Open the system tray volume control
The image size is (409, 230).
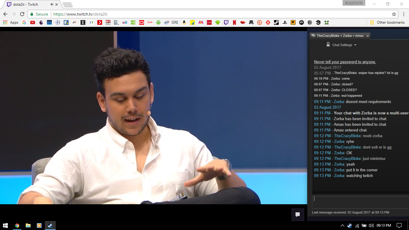coord(371,226)
